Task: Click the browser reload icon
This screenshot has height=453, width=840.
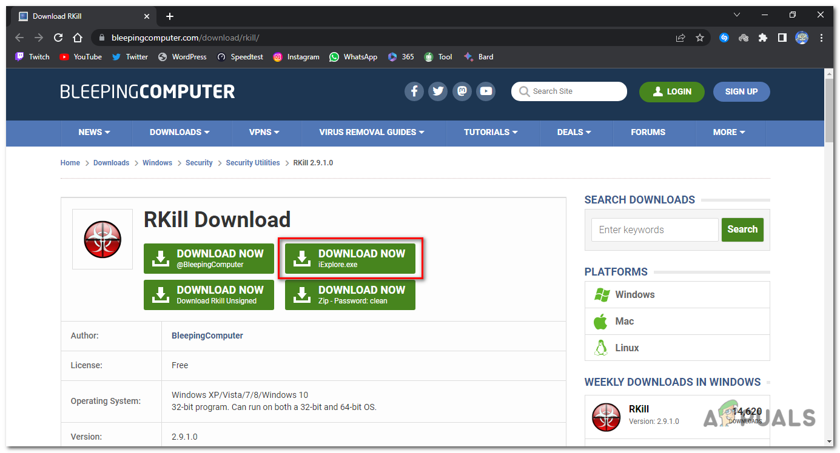Action: tap(58, 37)
